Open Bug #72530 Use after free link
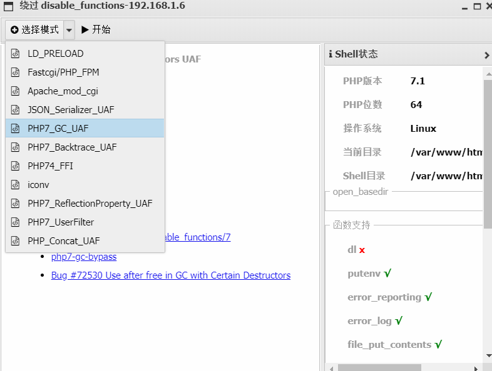The width and height of the screenshot is (492, 371). [170, 275]
